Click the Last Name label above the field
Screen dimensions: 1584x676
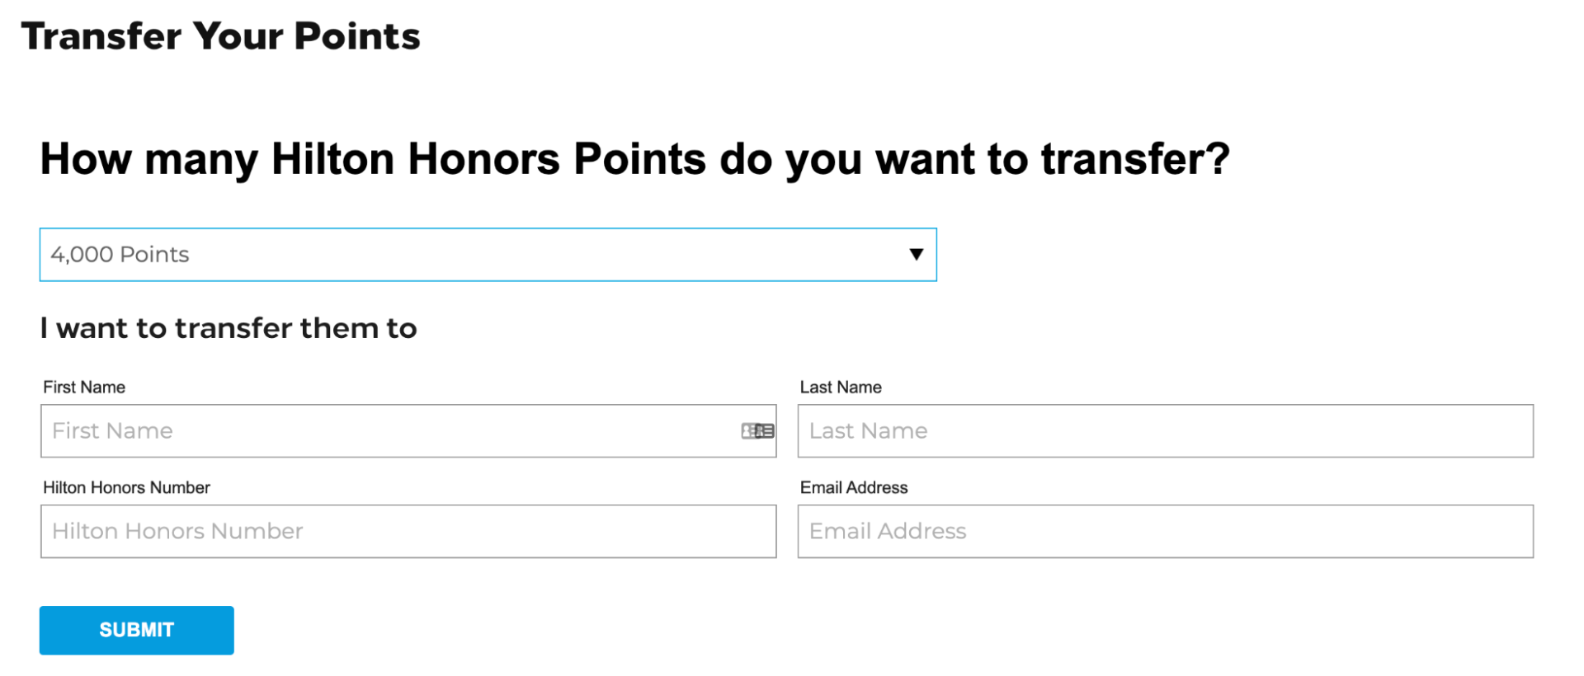841,387
